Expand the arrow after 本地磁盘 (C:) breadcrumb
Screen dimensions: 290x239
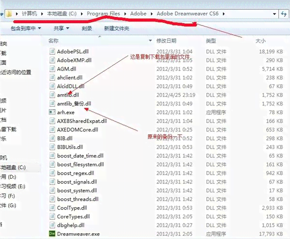(x=82, y=14)
